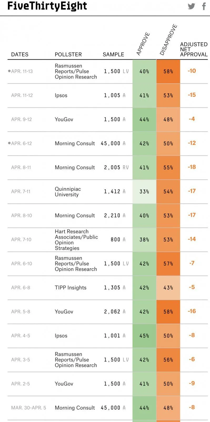
Task: Click the dot marker next to APR. 6-12
Action: pos(9,143)
